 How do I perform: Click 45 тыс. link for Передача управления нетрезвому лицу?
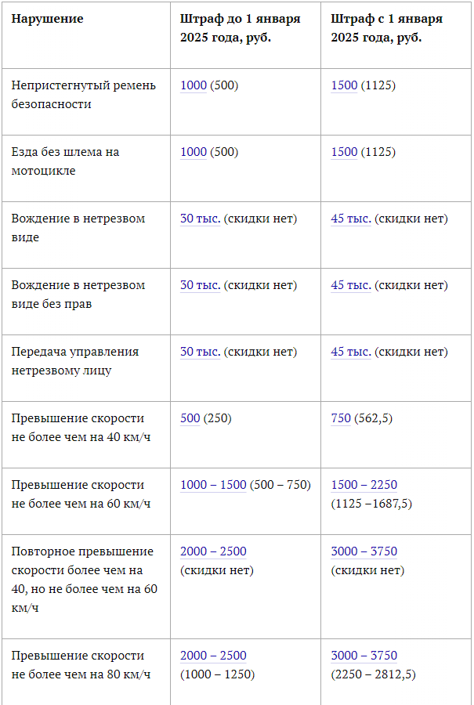(351, 351)
